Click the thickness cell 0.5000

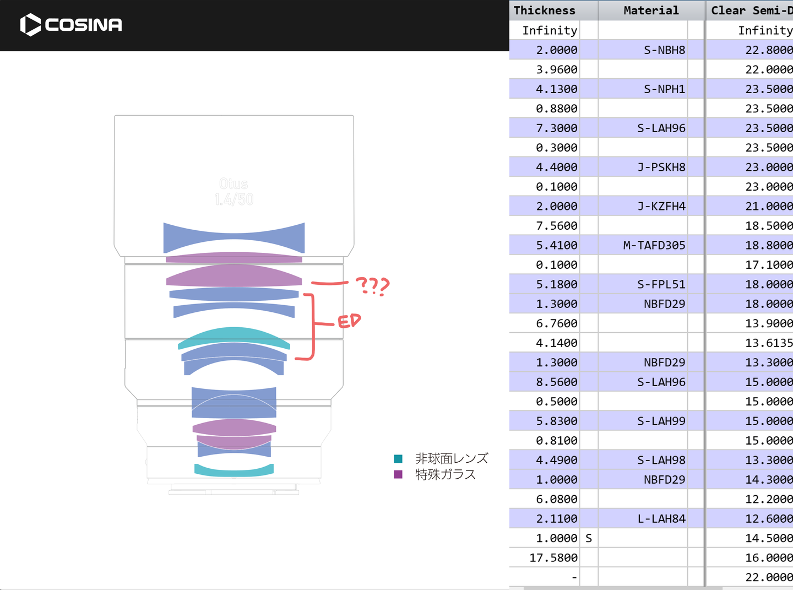pyautogui.click(x=545, y=402)
